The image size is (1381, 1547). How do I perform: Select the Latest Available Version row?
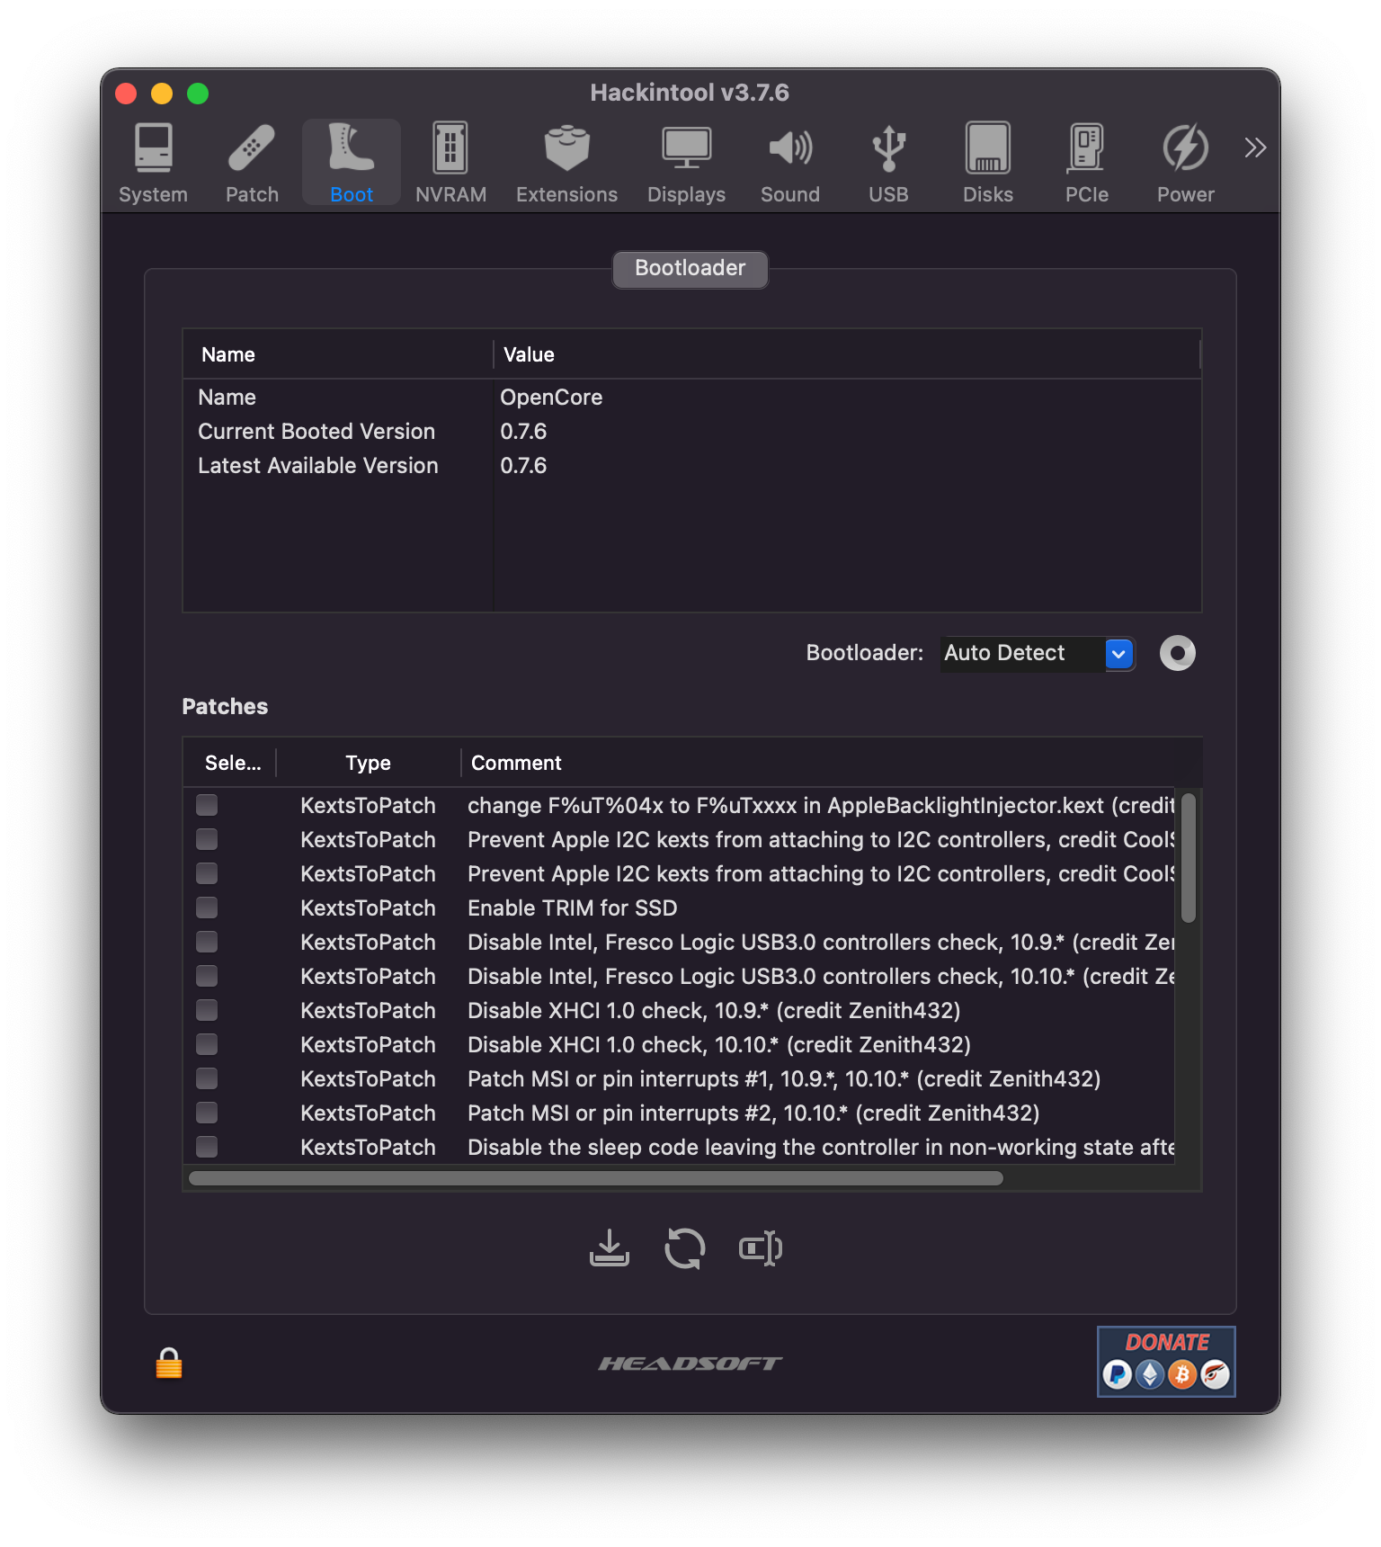692,466
